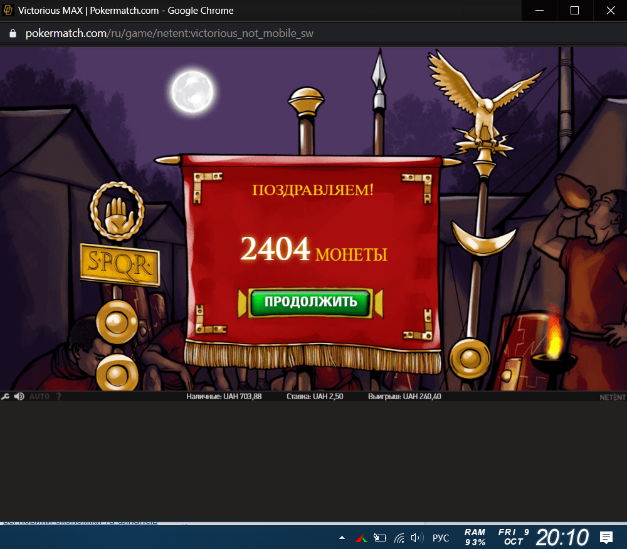Image resolution: width=627 pixels, height=549 pixels.
Task: Click the AUTO play option
Action: 40,396
